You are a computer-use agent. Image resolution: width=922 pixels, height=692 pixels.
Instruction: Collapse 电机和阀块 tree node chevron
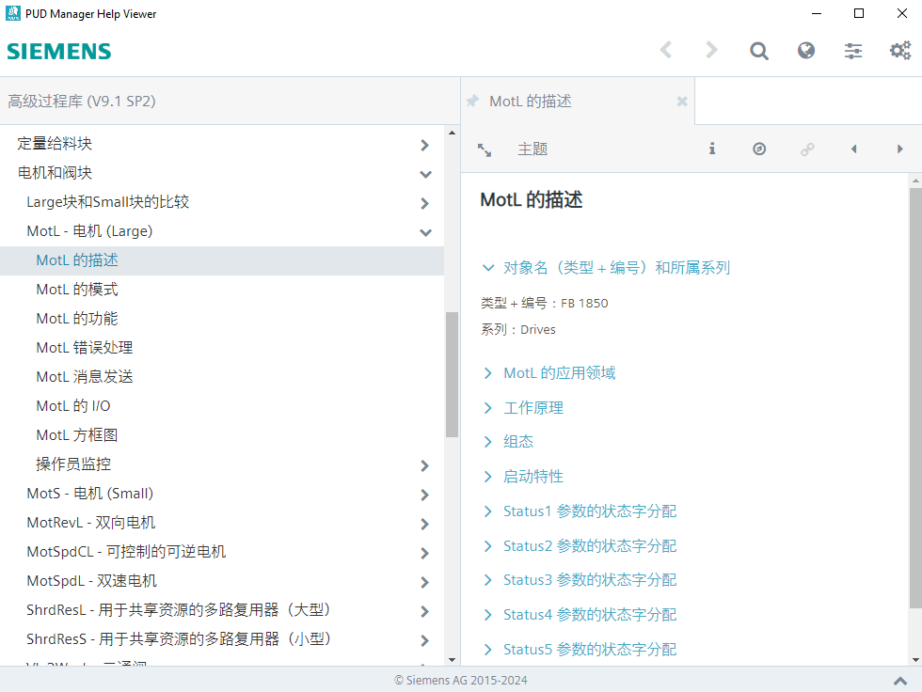click(x=425, y=175)
